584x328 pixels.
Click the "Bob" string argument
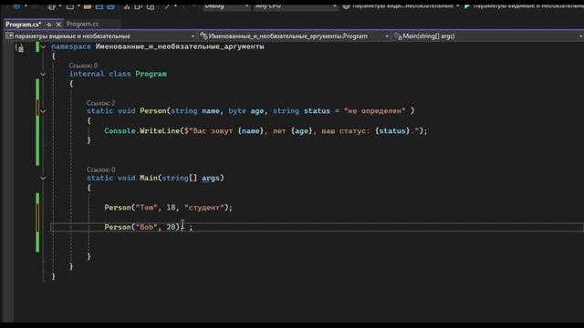(146, 227)
